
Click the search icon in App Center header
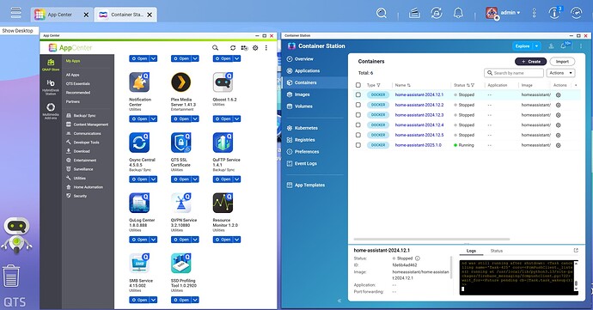click(215, 47)
